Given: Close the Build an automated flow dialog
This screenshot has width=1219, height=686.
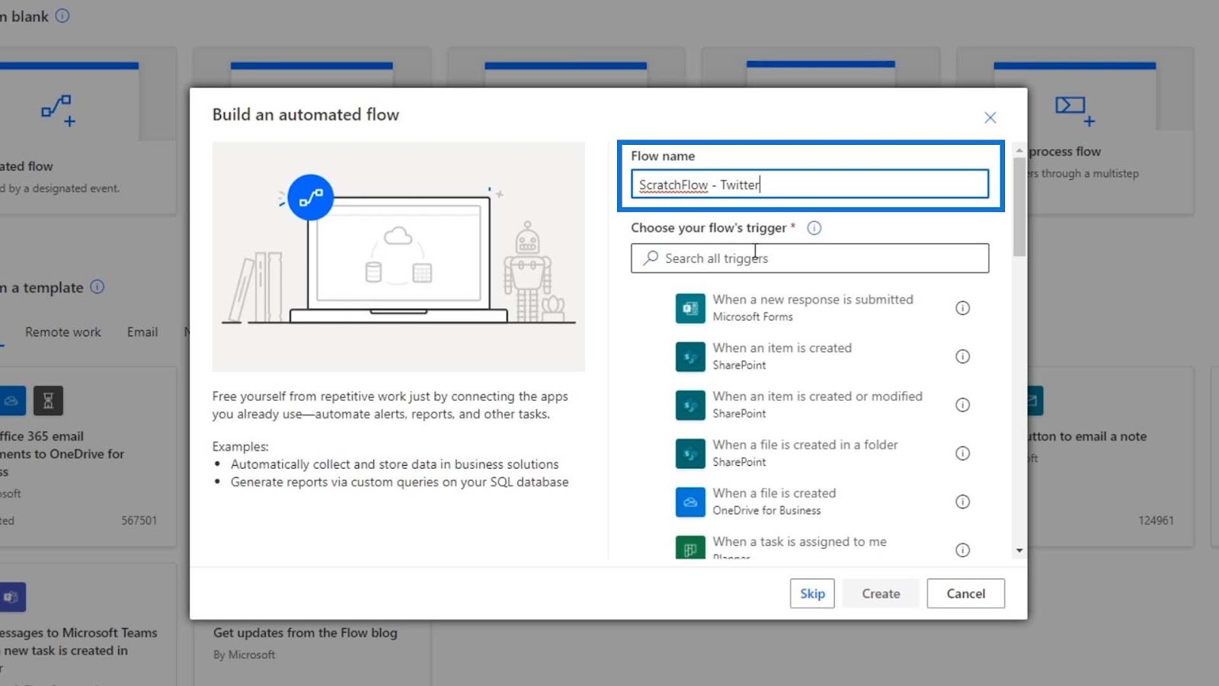Looking at the screenshot, I should click(x=990, y=117).
